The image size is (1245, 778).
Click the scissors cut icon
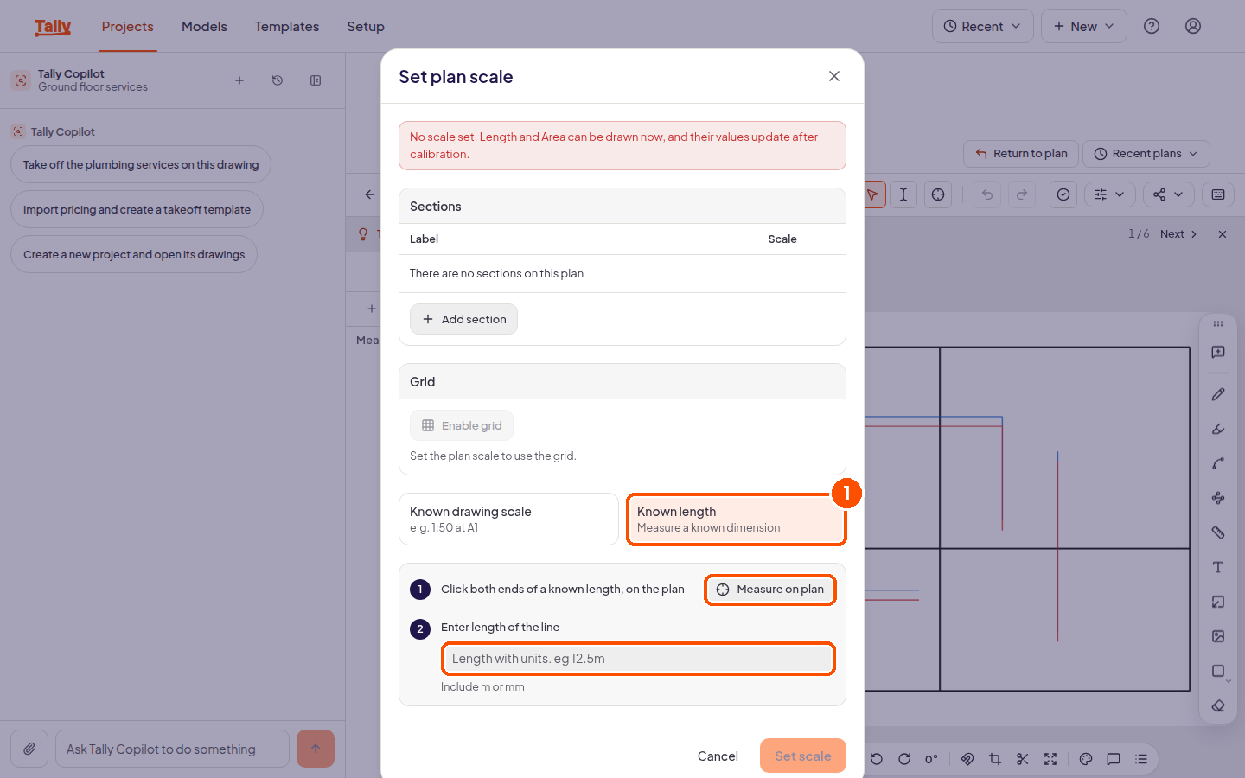(1023, 759)
